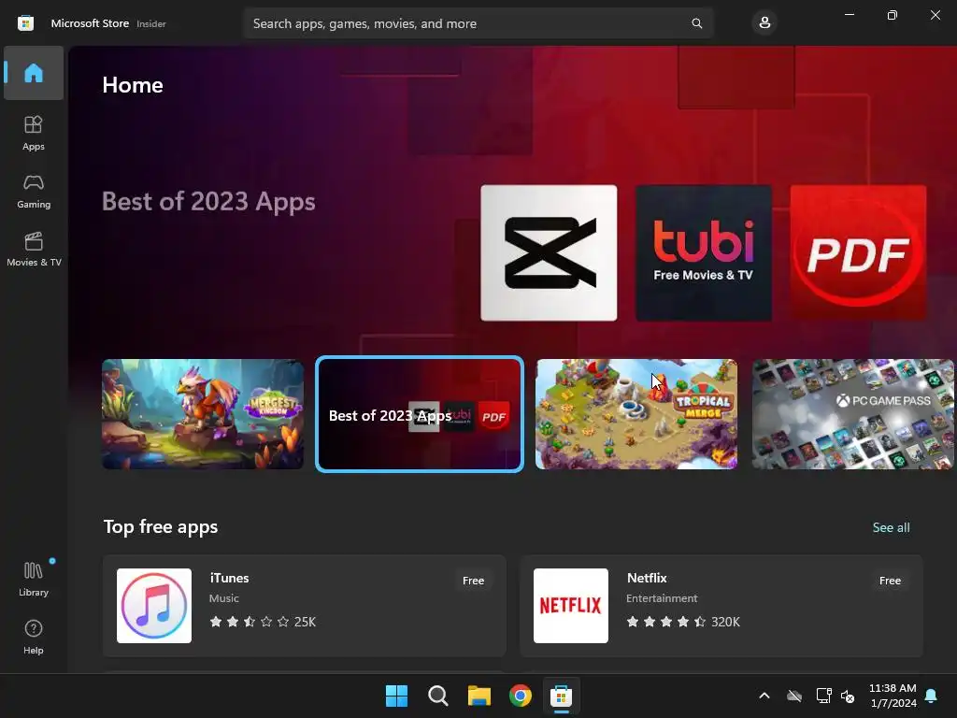957x718 pixels.
Task: Go to the Gaming section
Action: [x=34, y=191]
